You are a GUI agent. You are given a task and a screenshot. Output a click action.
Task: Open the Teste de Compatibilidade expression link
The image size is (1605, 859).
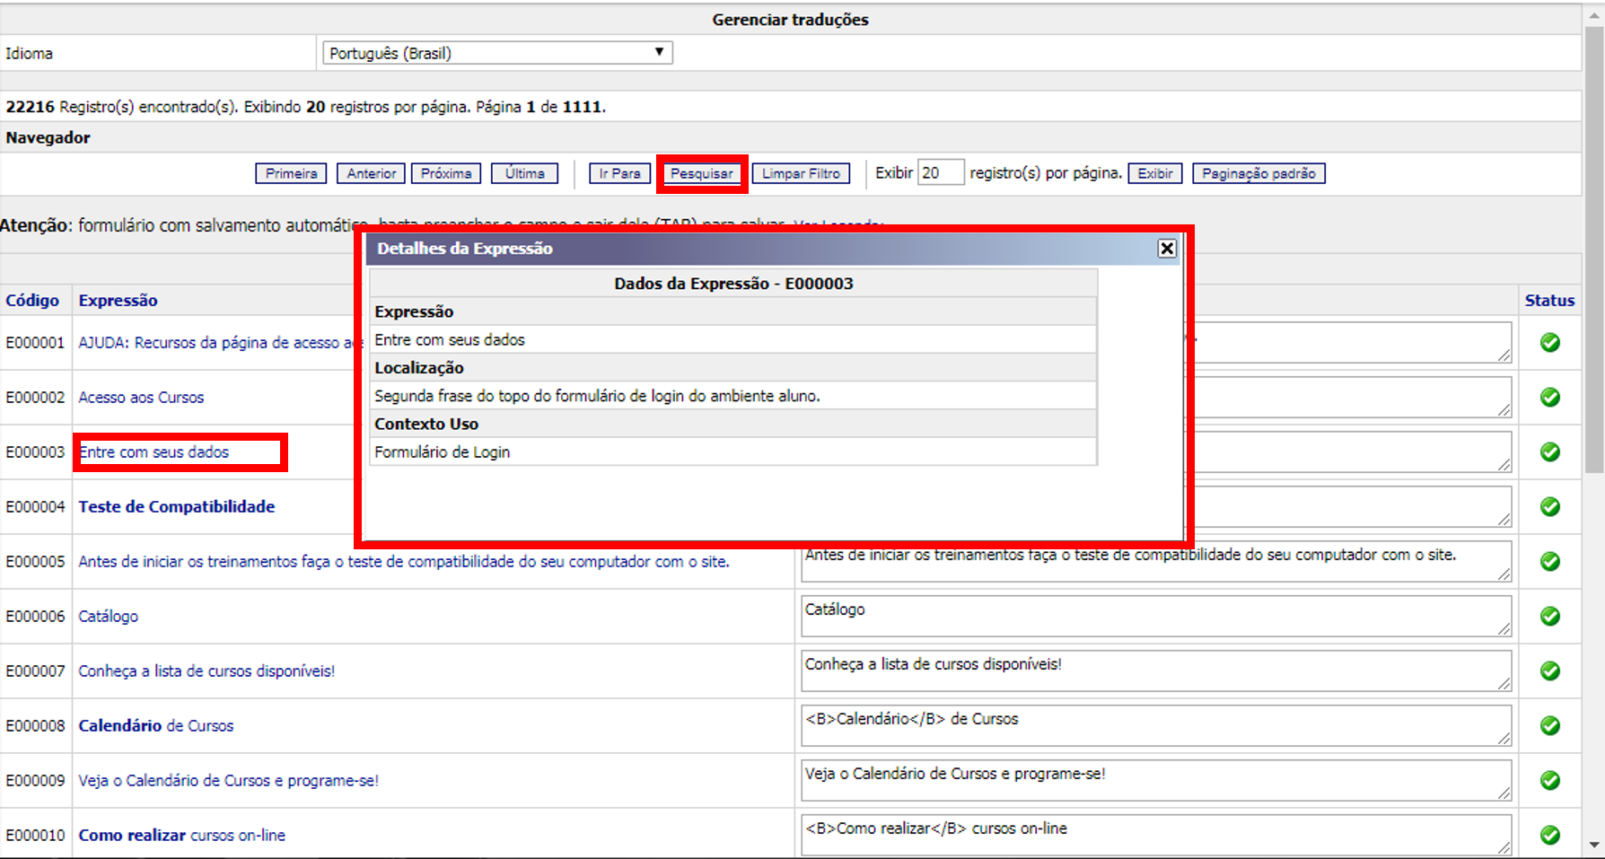coord(177,507)
